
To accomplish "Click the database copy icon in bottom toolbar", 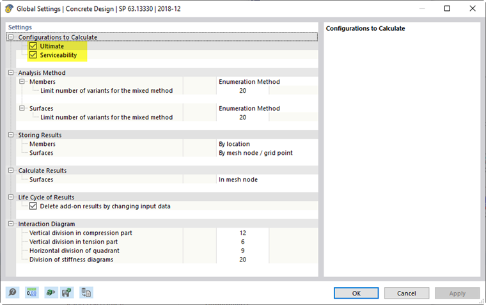I will click(86, 293).
